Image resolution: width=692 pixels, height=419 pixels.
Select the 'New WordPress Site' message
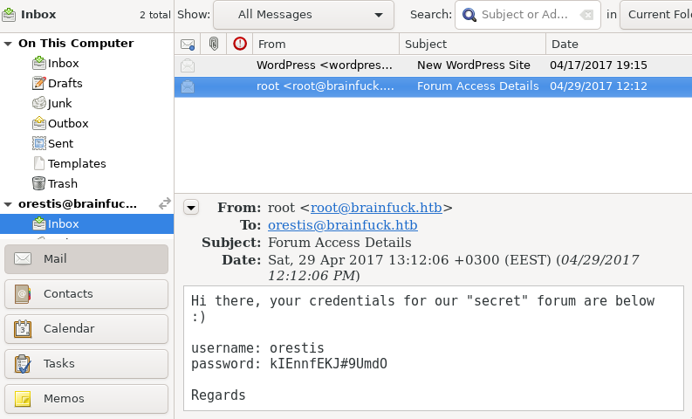pos(473,65)
